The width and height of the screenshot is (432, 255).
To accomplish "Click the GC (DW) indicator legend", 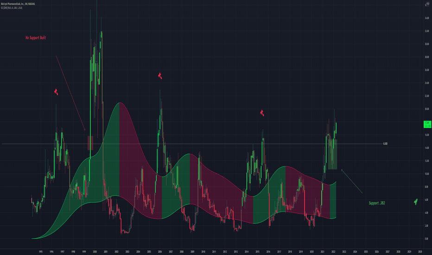I will click(x=12, y=8).
